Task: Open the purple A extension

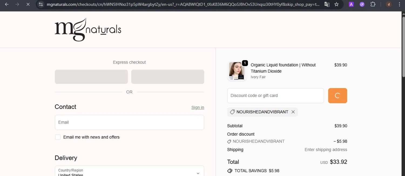Action: coord(351,4)
